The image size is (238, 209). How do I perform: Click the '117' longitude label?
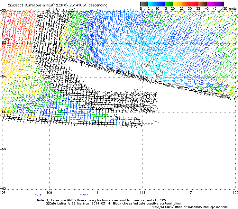(189, 193)
